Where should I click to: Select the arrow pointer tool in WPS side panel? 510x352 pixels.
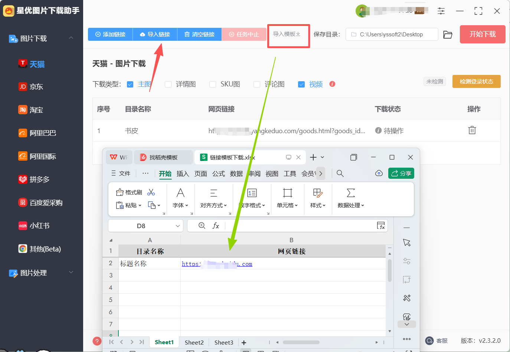(x=407, y=243)
